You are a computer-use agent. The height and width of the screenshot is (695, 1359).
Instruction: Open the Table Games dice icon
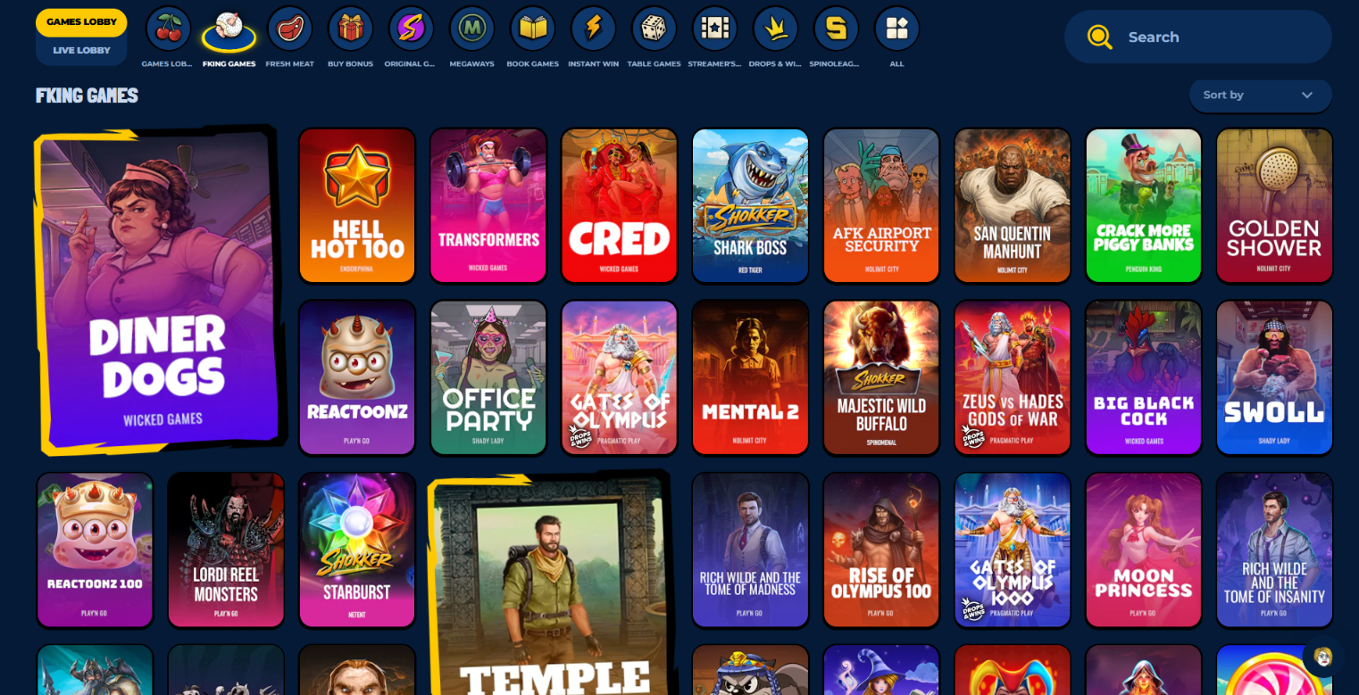click(x=654, y=29)
